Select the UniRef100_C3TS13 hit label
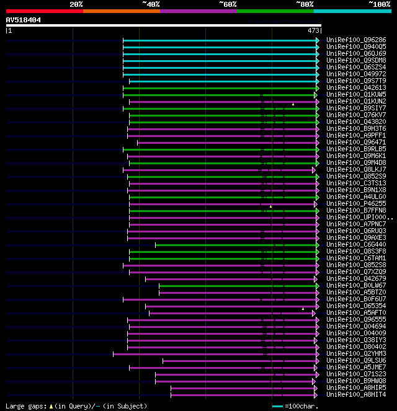The image size is (397, 411). tap(356, 183)
